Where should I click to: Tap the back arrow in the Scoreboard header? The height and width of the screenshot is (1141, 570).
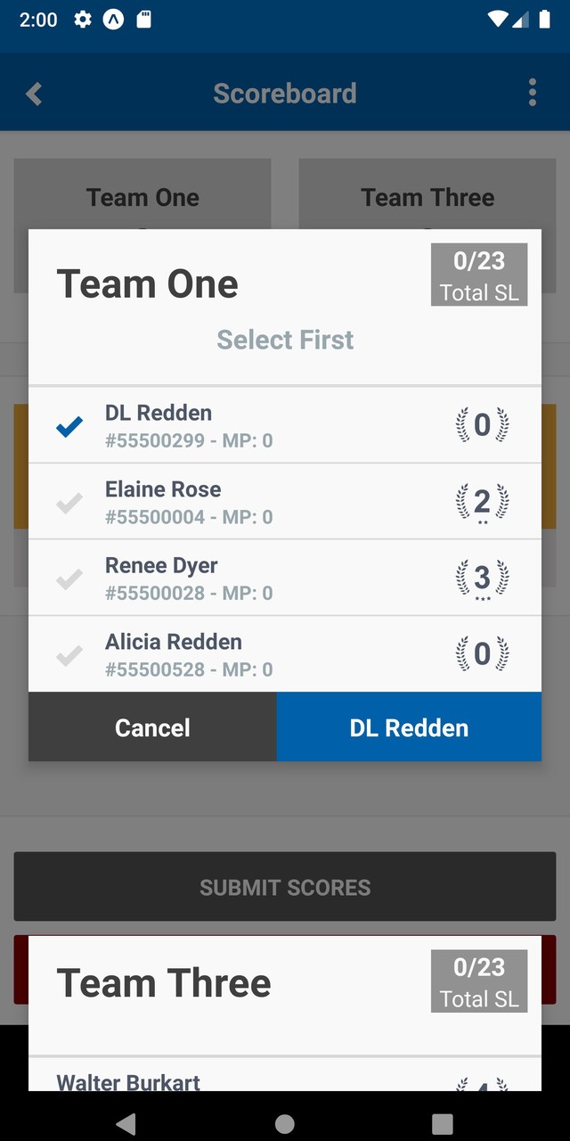pyautogui.click(x=34, y=93)
